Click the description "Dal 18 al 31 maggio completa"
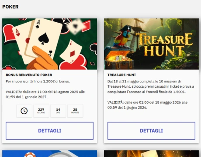 (151, 86)
